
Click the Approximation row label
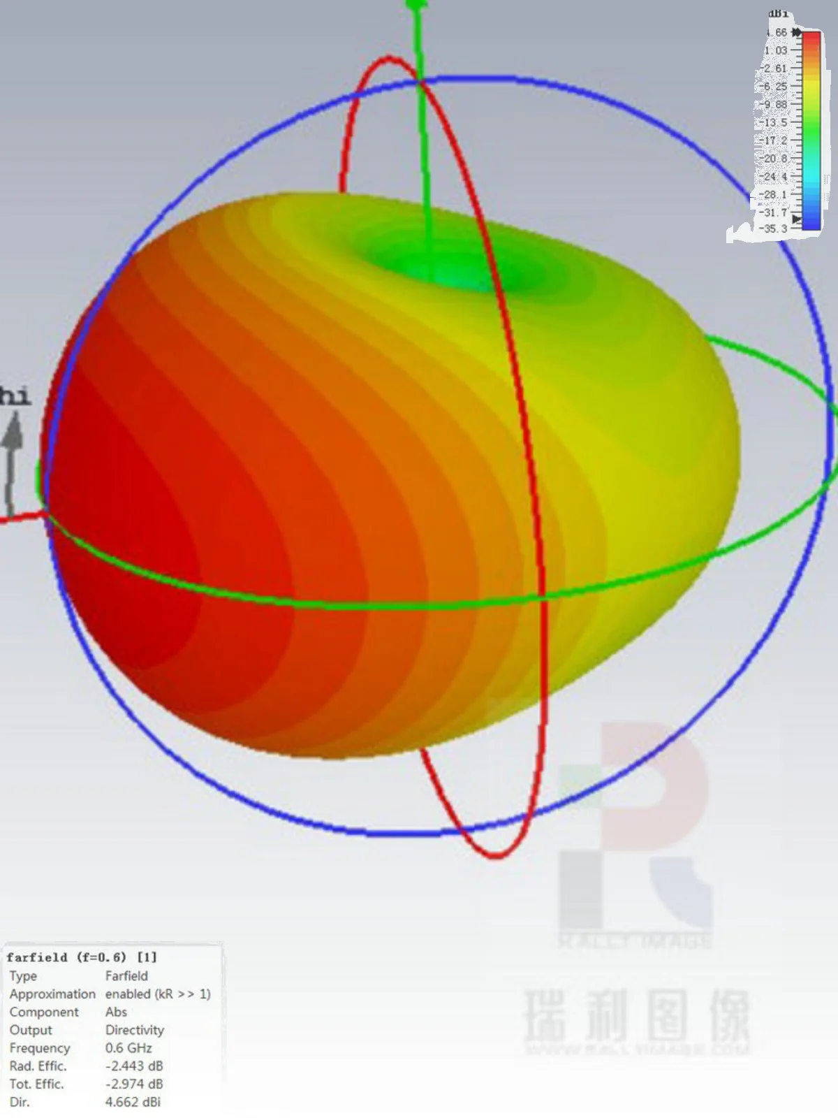[52, 994]
